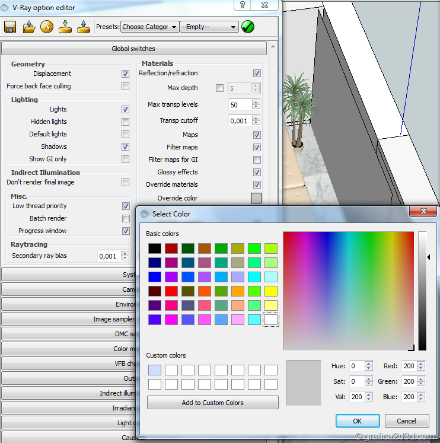Screen dimensions: 440x443
Task: Click the green checkmark apply preset icon
Action: 248,27
